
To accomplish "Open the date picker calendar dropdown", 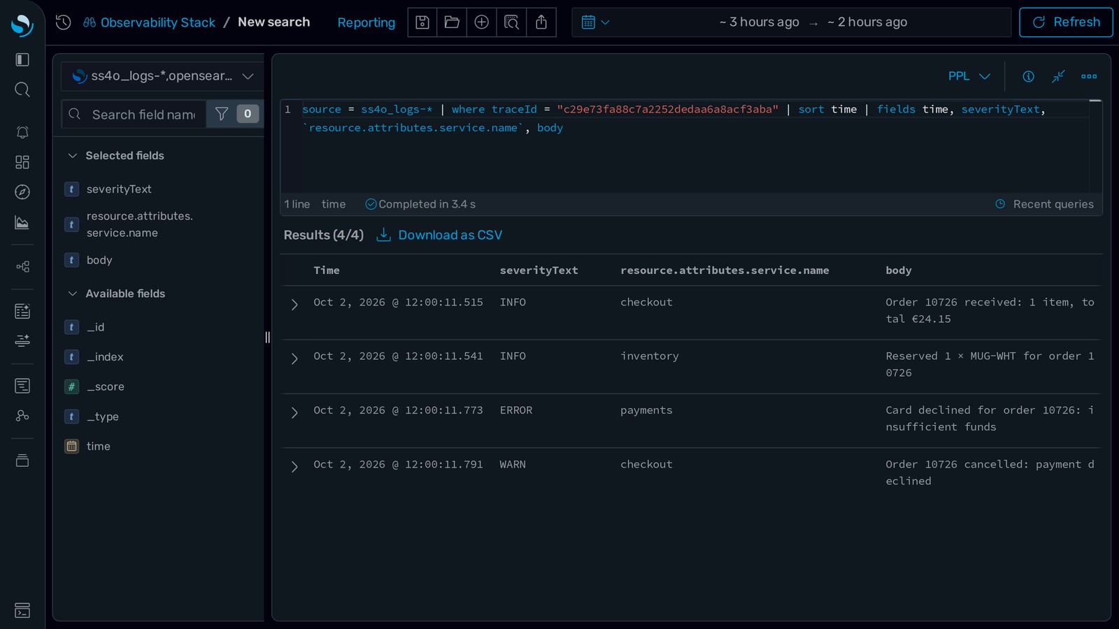I will [596, 22].
